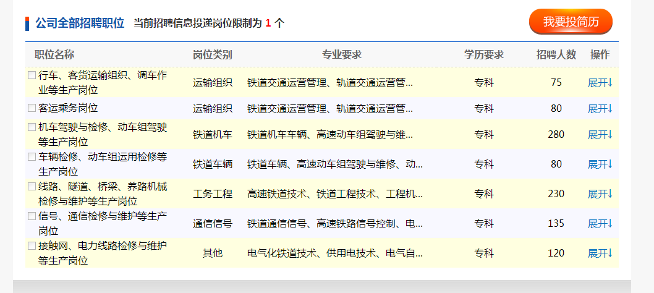The image size is (654, 293).
Task: Click 展开 for the 铁道机车 row
Action: click(599, 135)
